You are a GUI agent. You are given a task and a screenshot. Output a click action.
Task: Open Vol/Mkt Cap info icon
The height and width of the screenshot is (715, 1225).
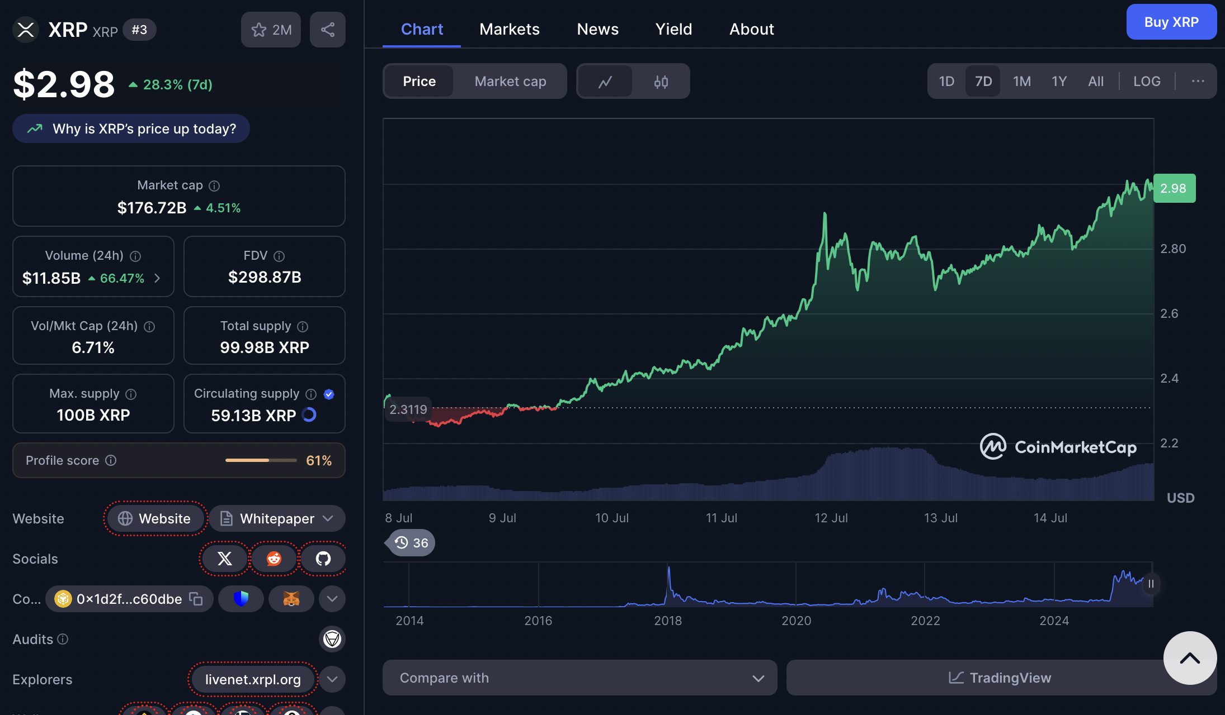(149, 326)
